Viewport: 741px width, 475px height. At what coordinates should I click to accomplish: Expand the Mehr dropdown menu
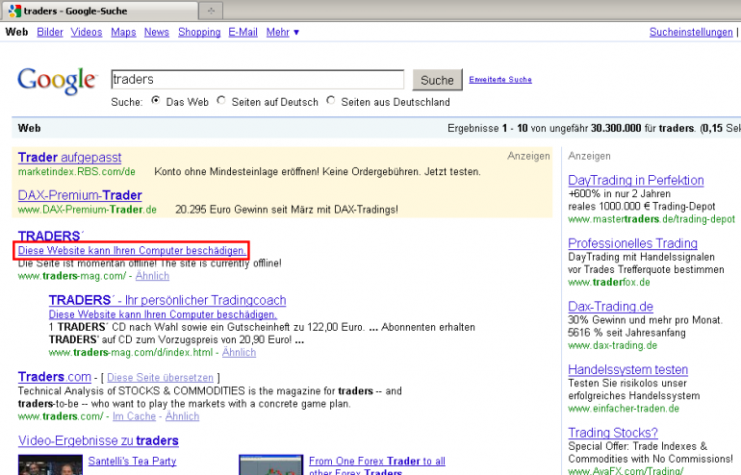pyautogui.click(x=283, y=32)
